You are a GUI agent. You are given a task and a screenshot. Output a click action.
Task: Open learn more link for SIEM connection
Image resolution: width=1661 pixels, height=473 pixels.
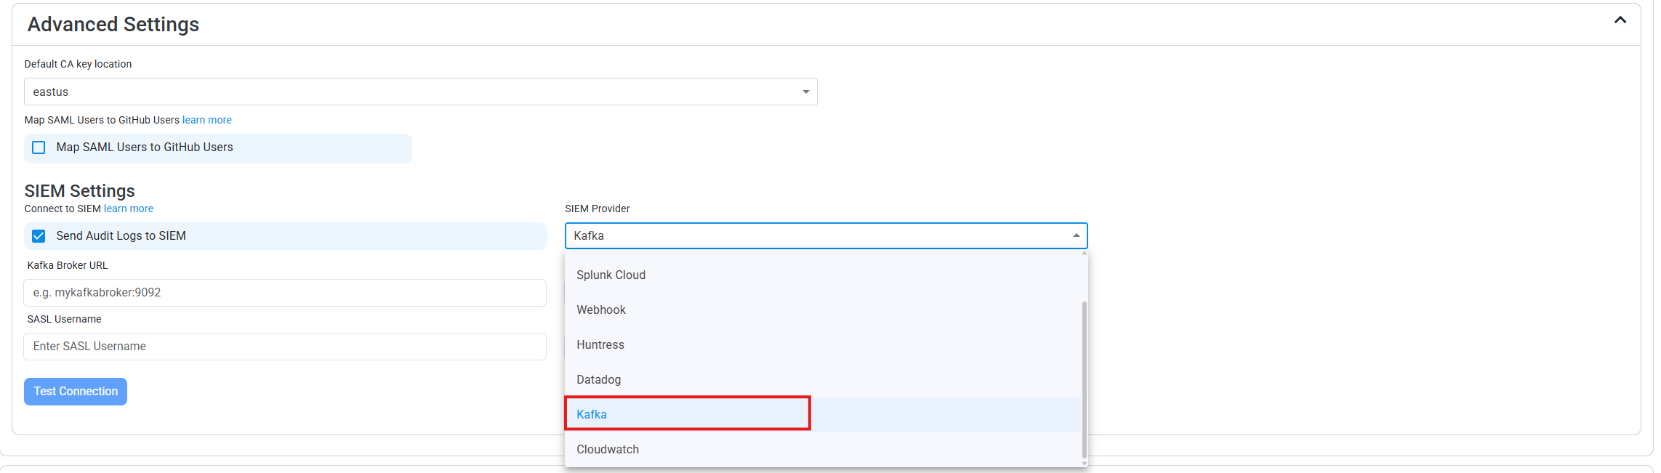point(128,209)
